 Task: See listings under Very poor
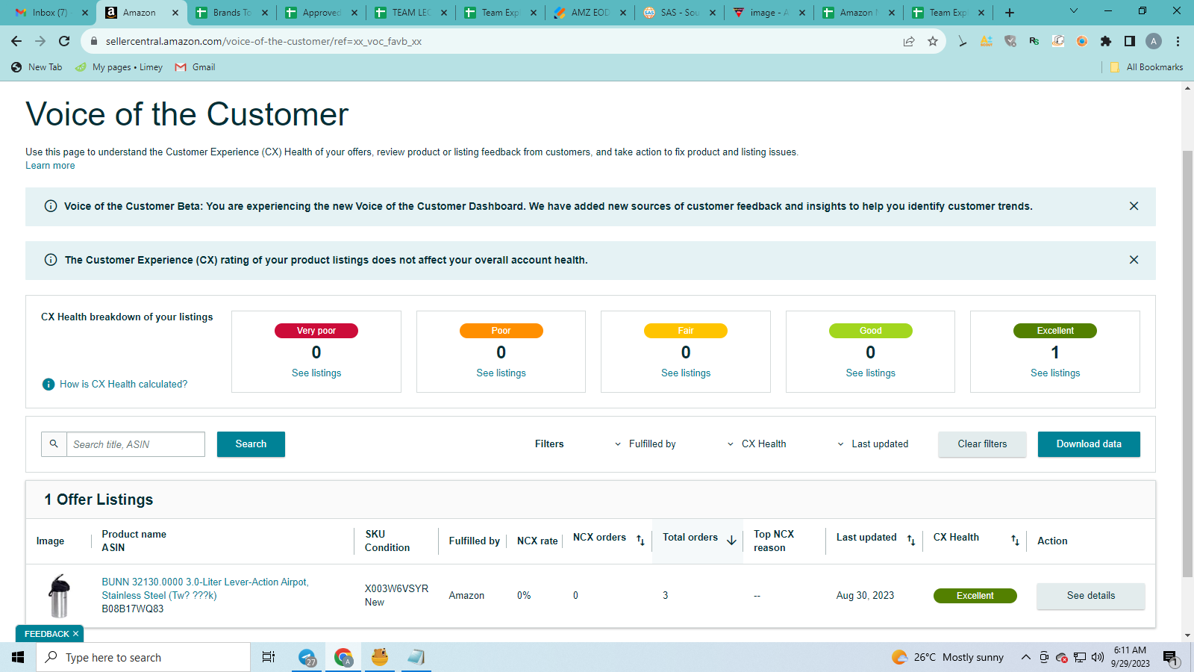point(316,373)
